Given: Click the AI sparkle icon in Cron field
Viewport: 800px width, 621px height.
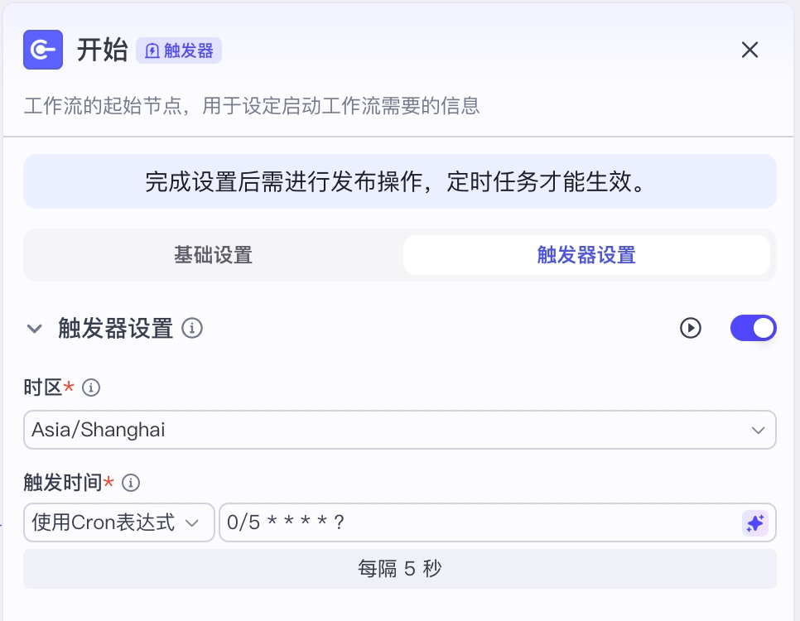Looking at the screenshot, I should tap(755, 523).
